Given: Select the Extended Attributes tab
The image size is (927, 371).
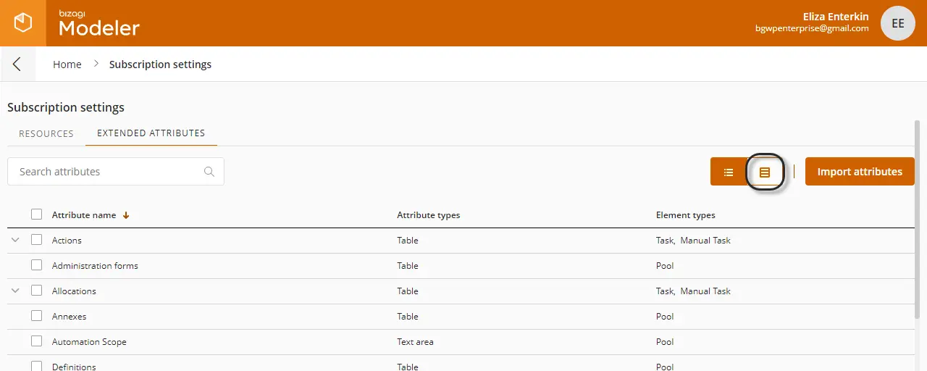Looking at the screenshot, I should 151,133.
